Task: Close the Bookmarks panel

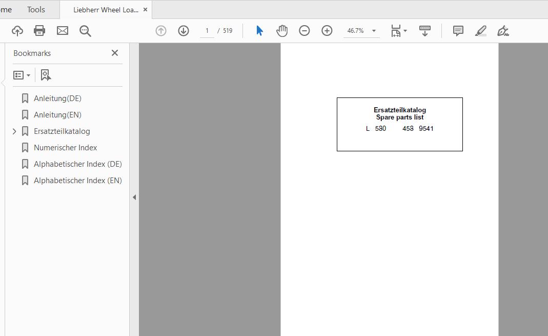Action: tap(115, 53)
